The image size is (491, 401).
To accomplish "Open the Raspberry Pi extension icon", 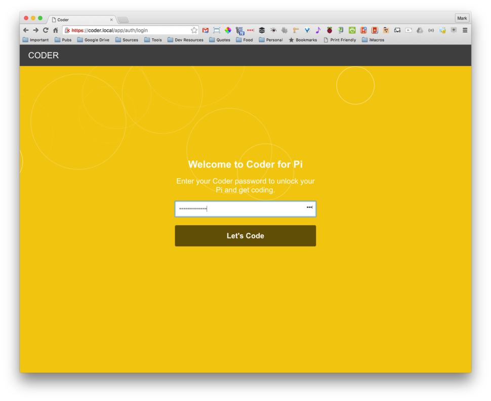I will pyautogui.click(x=330, y=30).
